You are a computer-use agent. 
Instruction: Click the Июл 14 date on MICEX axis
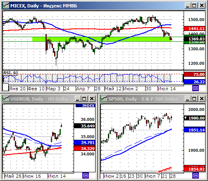(167, 89)
